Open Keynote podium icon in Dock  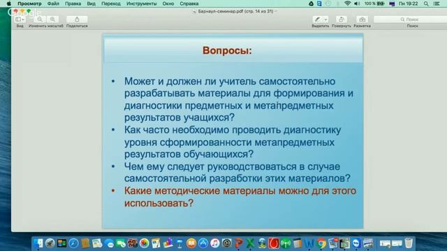[179, 243]
